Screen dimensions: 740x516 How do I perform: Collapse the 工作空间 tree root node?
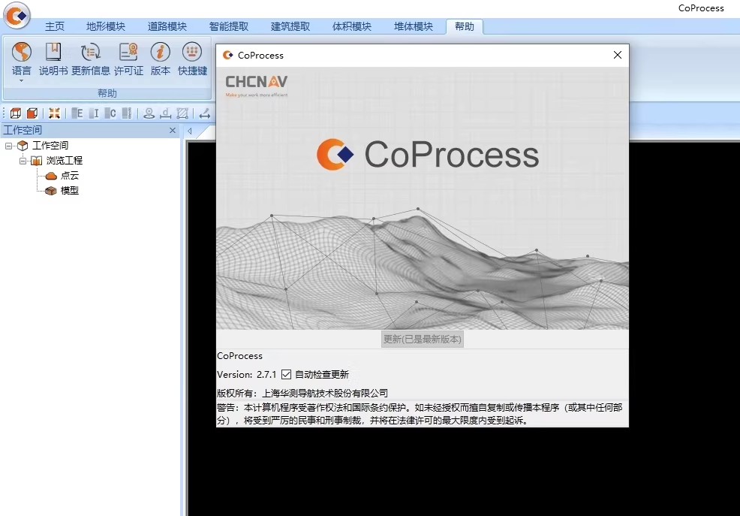click(x=8, y=146)
